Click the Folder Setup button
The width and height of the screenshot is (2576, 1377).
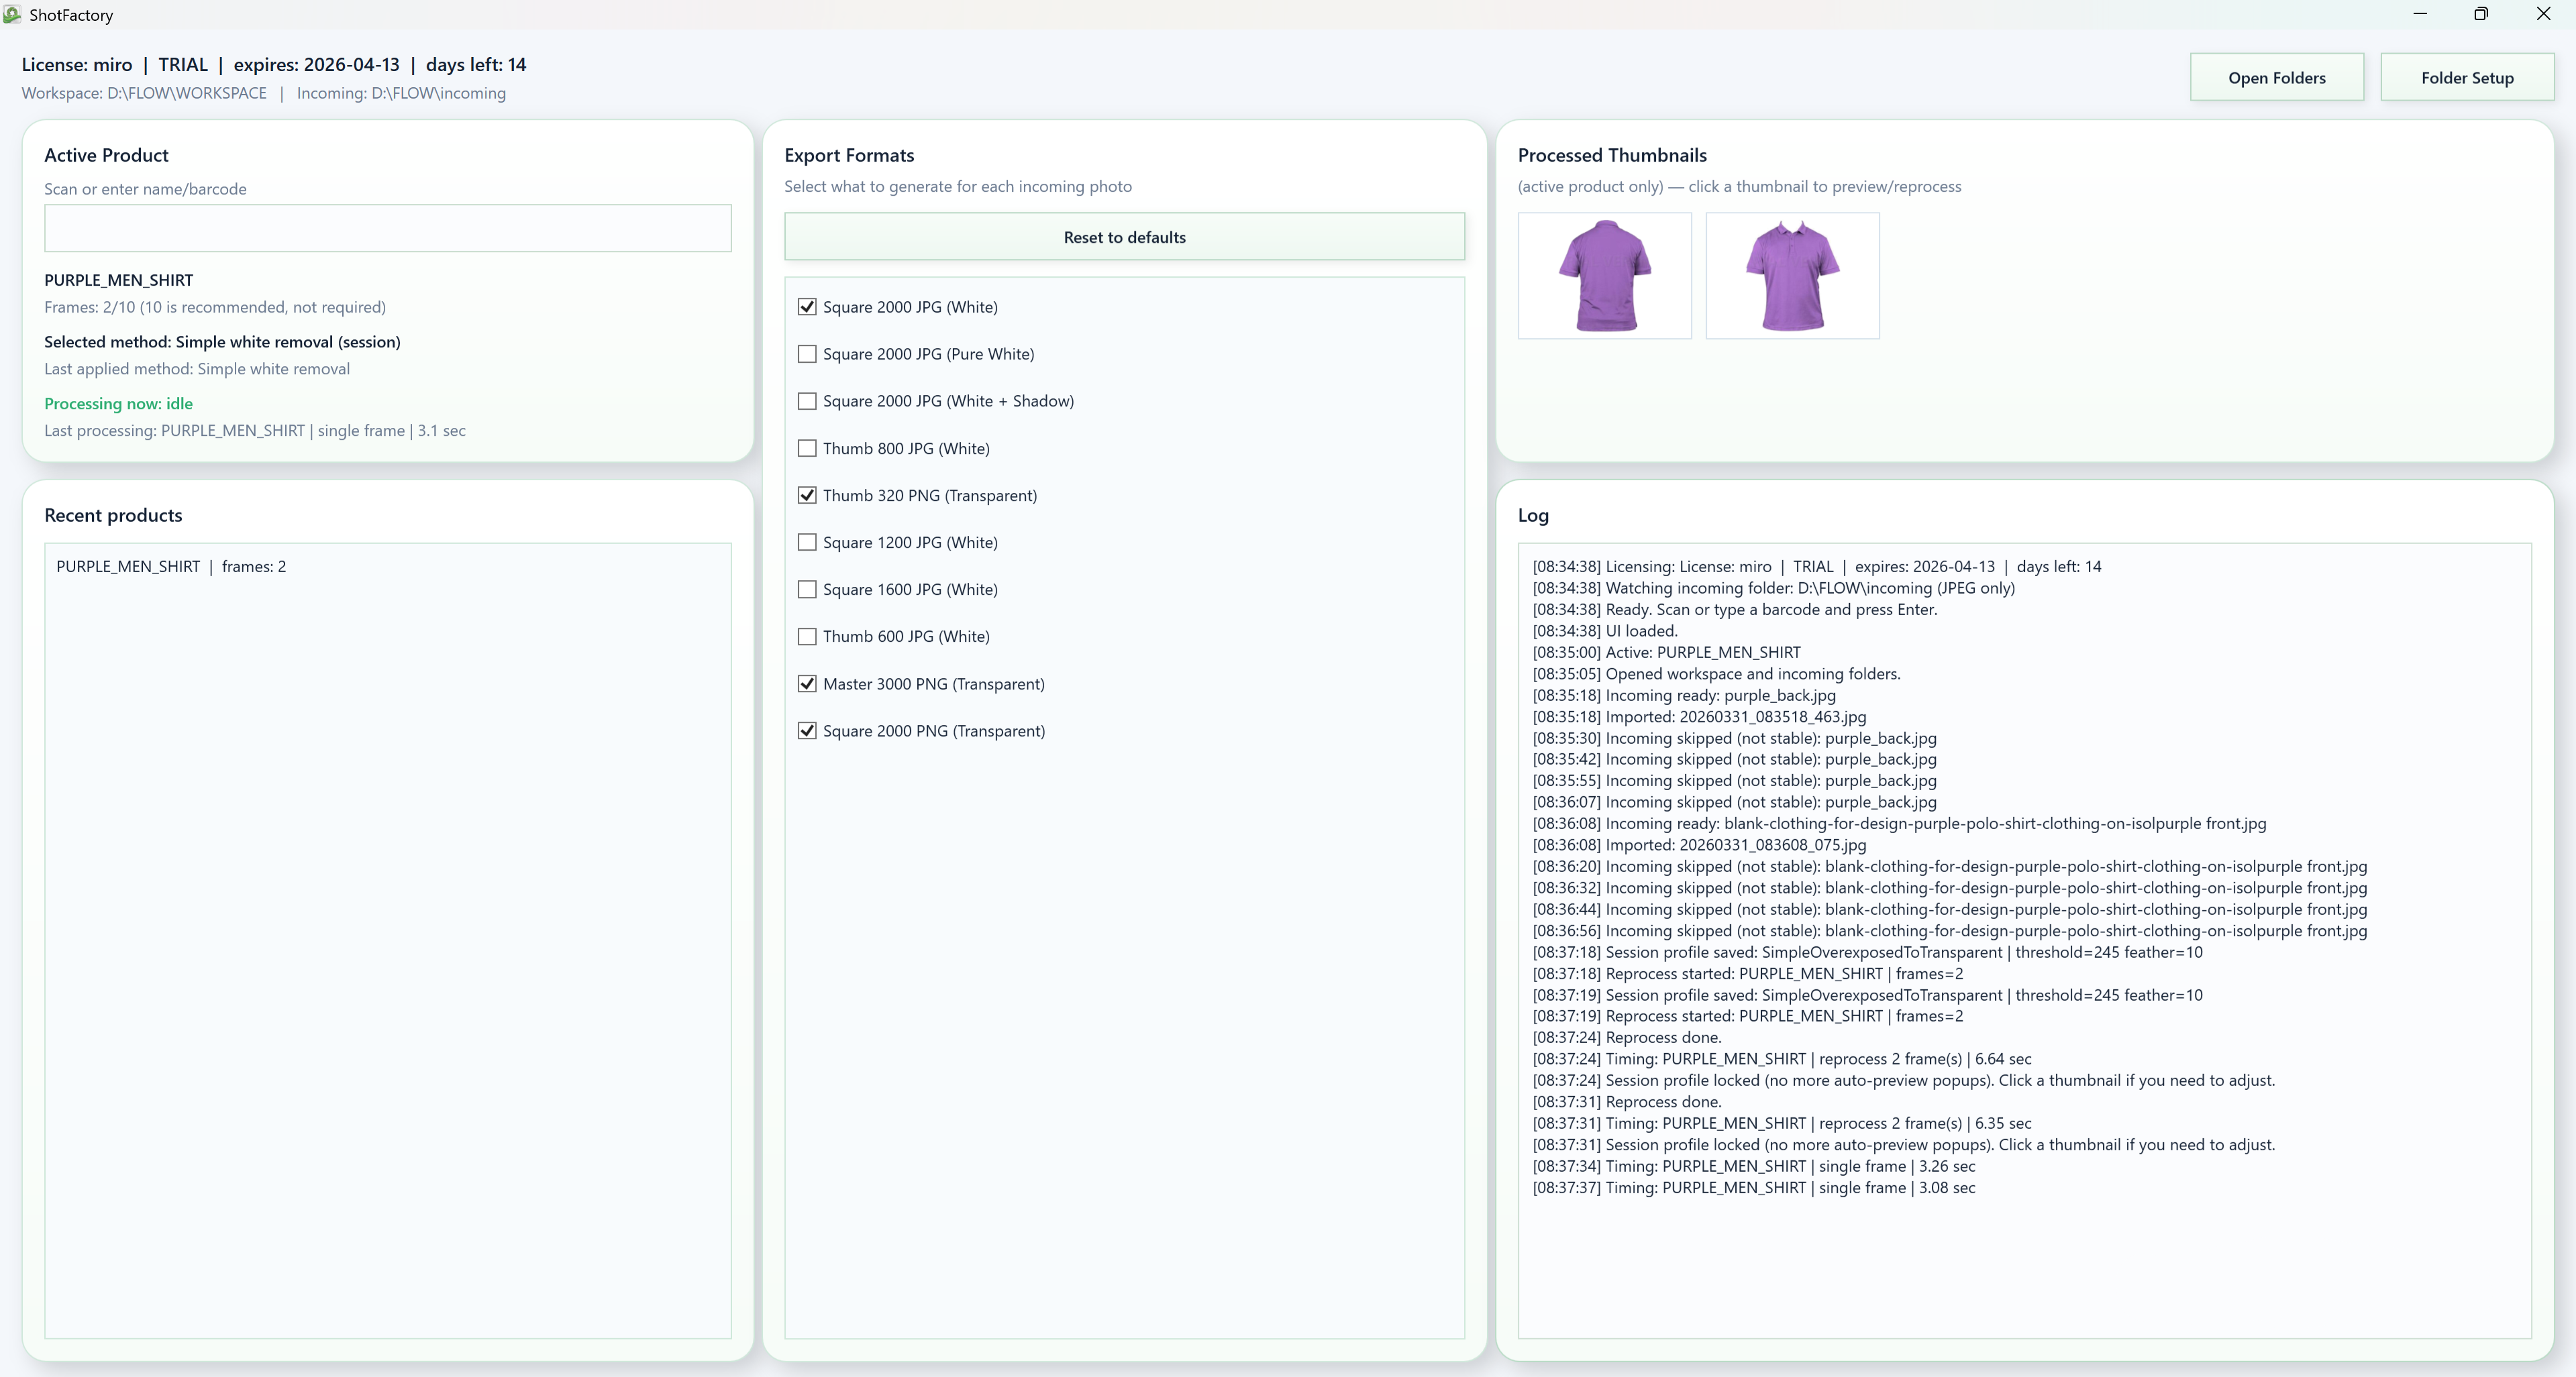2466,78
